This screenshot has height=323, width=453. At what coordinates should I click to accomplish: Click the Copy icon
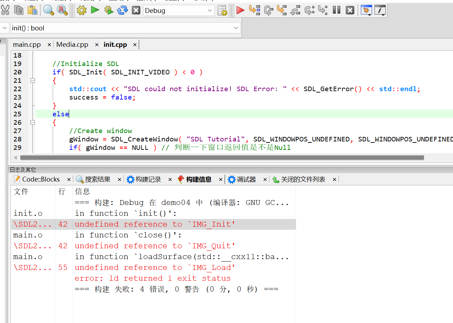[19, 10]
